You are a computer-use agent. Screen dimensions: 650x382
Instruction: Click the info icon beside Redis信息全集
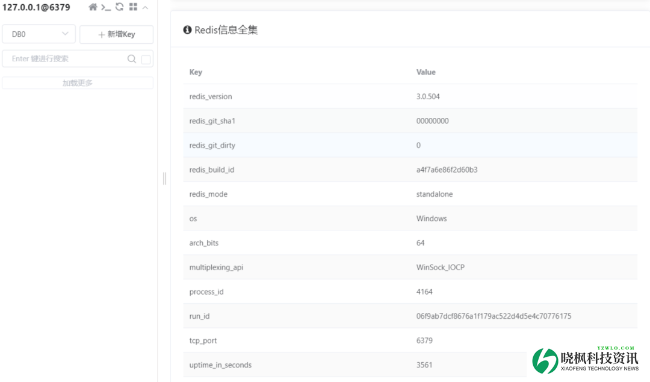187,30
